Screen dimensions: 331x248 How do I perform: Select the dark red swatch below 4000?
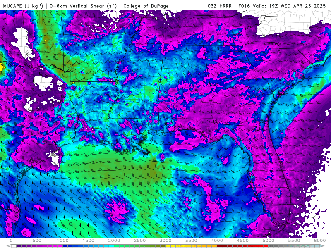[220, 246]
